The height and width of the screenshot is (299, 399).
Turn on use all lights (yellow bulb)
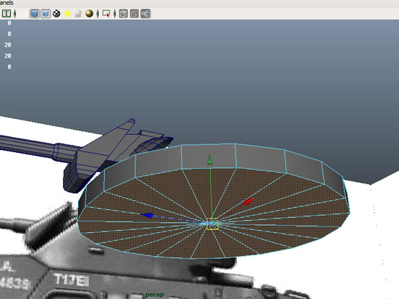[x=67, y=13]
